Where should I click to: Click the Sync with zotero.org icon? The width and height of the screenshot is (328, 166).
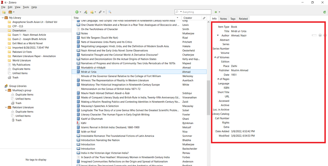click(324, 12)
